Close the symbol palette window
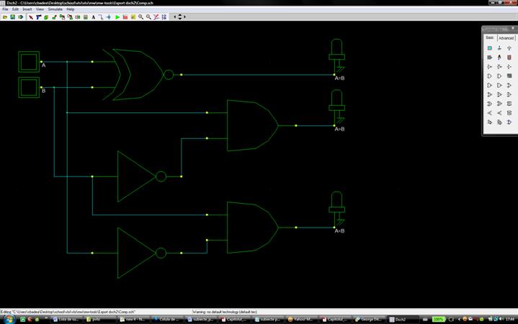This screenshot has height=324, width=518. point(513,28)
